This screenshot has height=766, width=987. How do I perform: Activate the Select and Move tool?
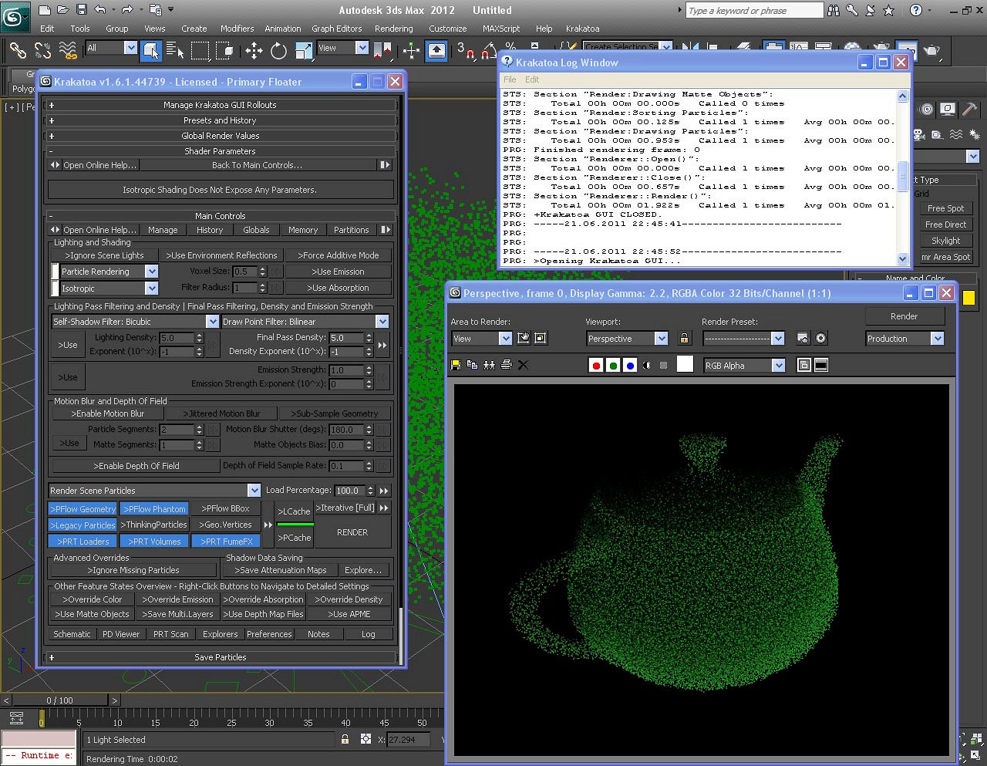[254, 51]
